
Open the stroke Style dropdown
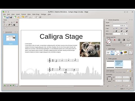[x=120, y=22]
